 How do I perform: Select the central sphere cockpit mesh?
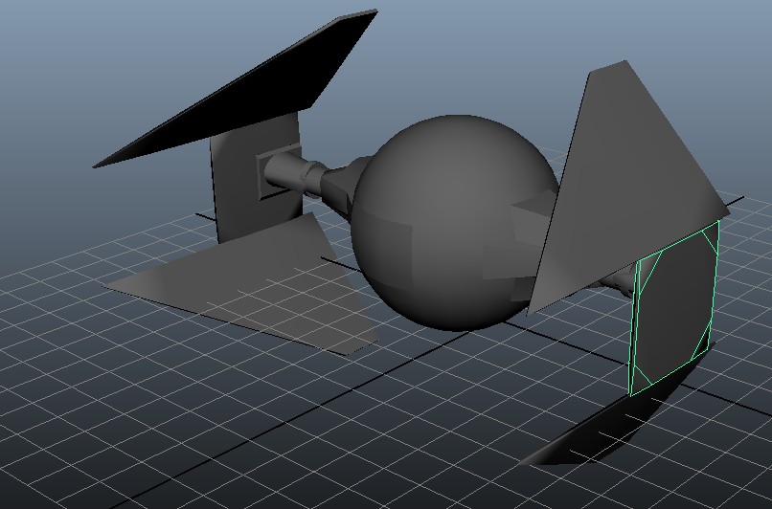455,222
